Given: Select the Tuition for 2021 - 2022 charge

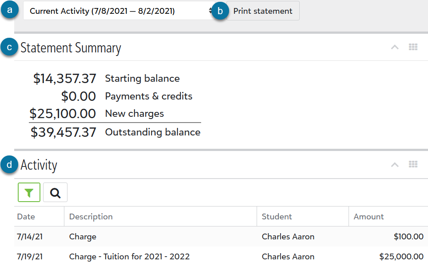Looking at the screenshot, I should pos(129,257).
